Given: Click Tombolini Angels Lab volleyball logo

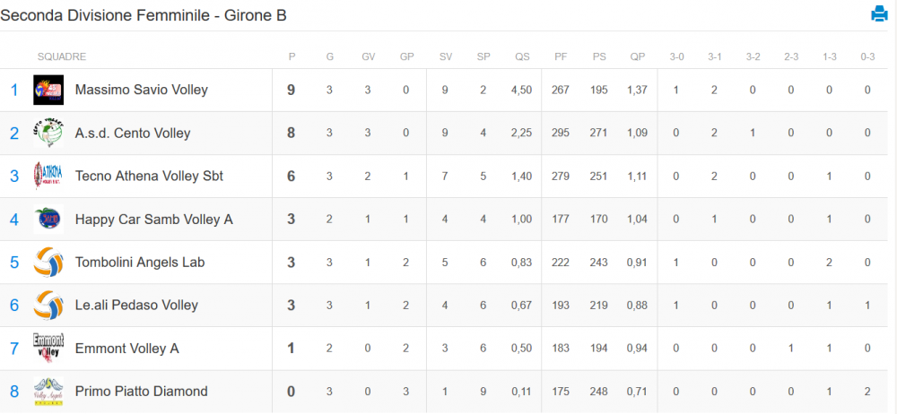Looking at the screenshot, I should click(x=48, y=263).
